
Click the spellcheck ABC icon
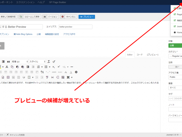47,77
